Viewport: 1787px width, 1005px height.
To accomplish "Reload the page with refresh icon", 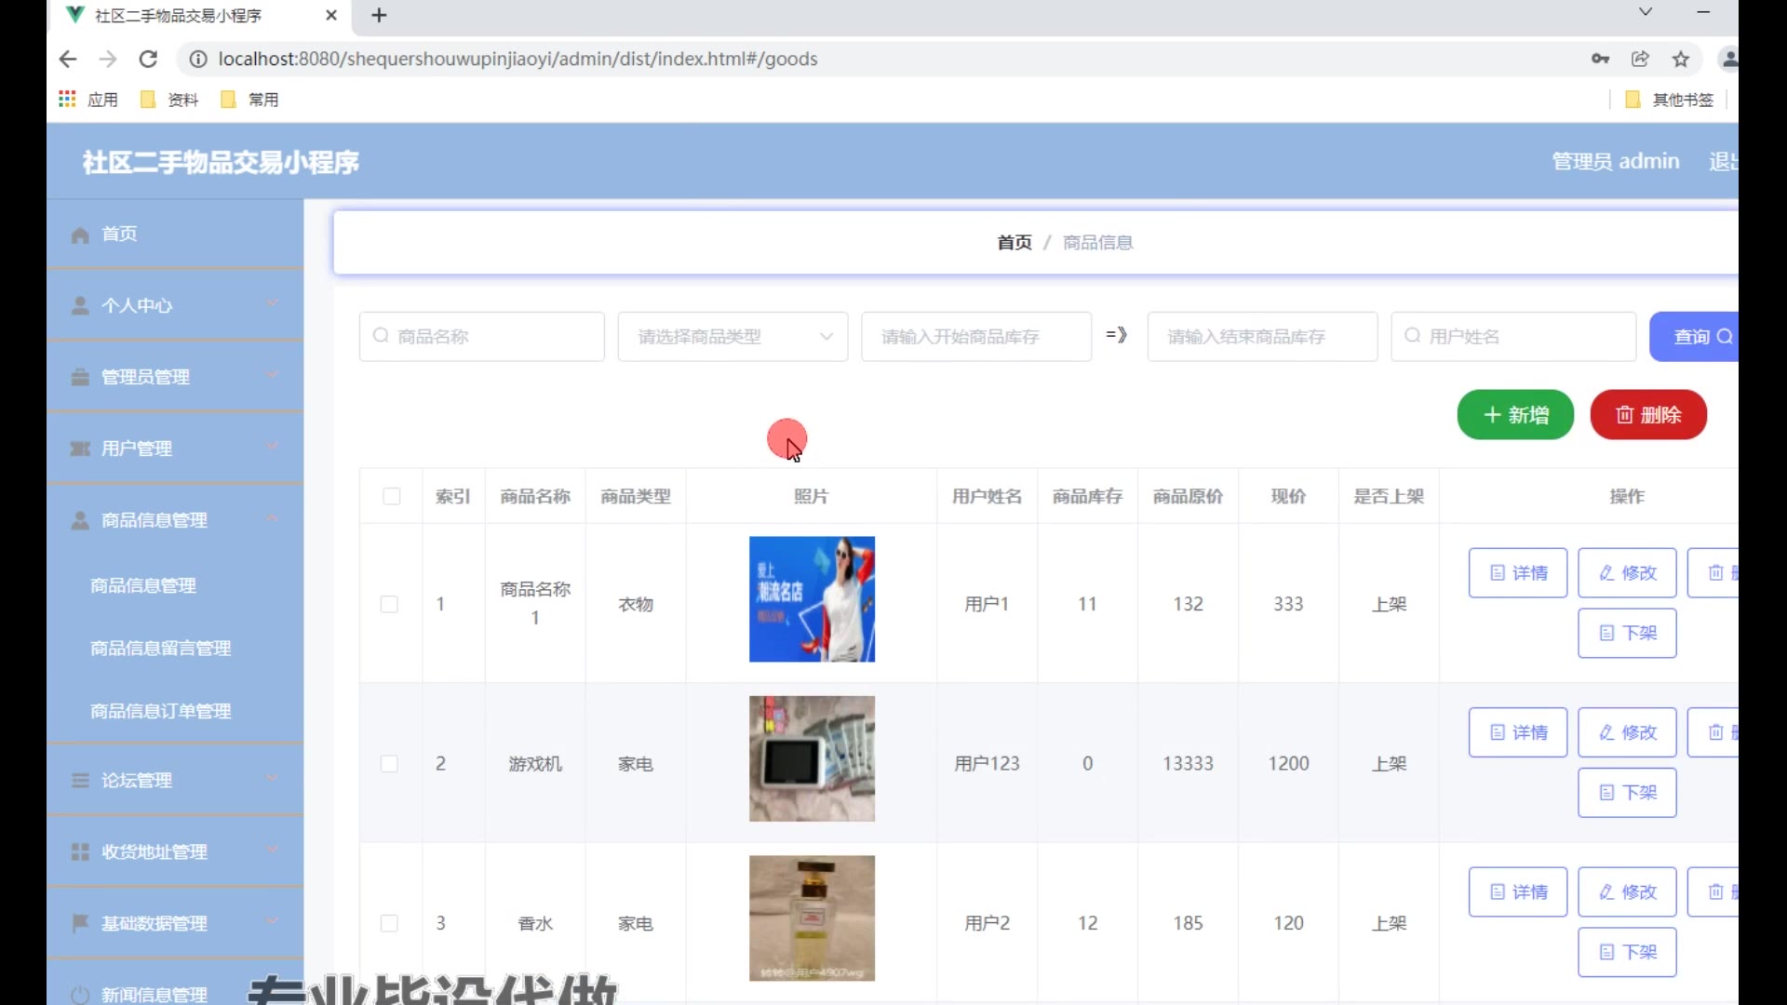I will coord(148,59).
